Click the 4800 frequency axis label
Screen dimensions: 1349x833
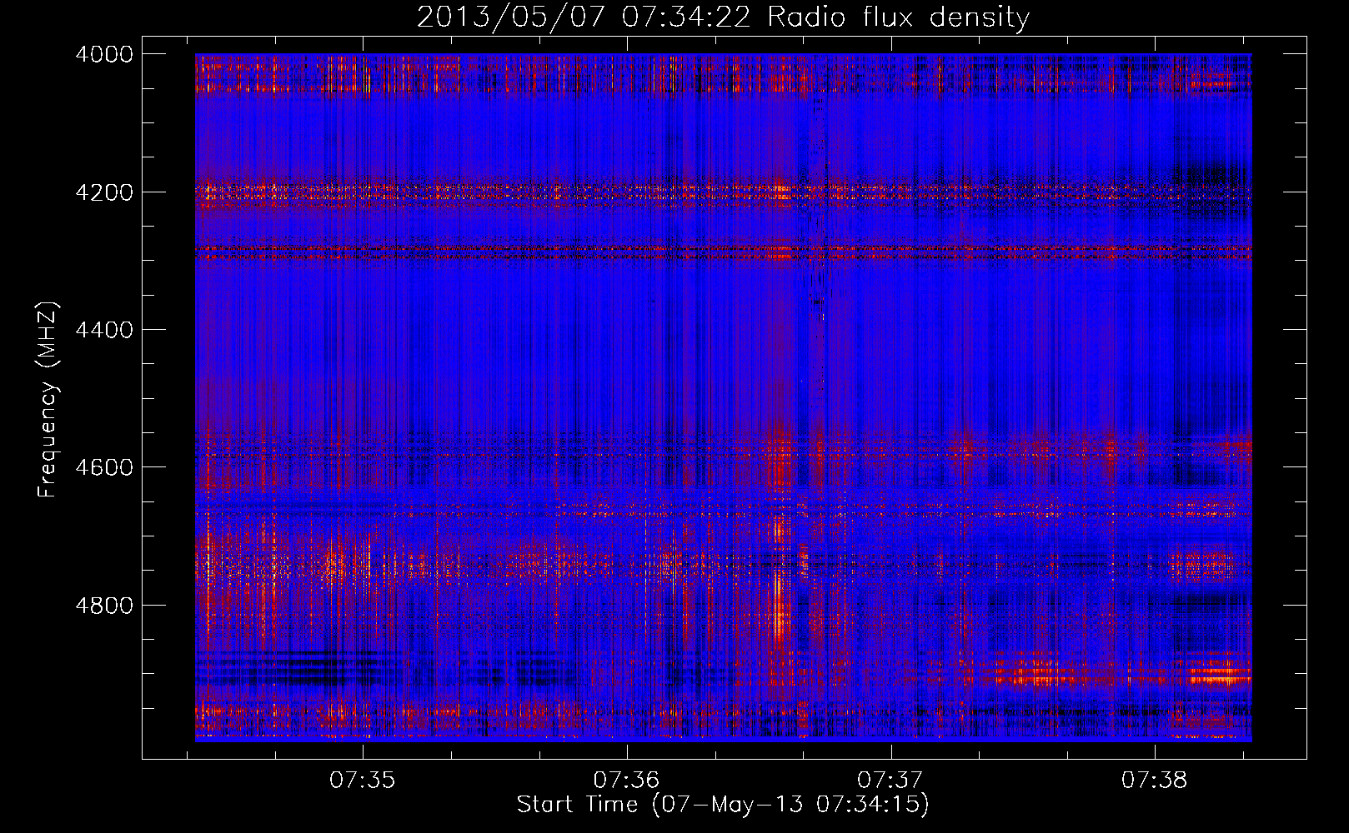click(x=104, y=606)
